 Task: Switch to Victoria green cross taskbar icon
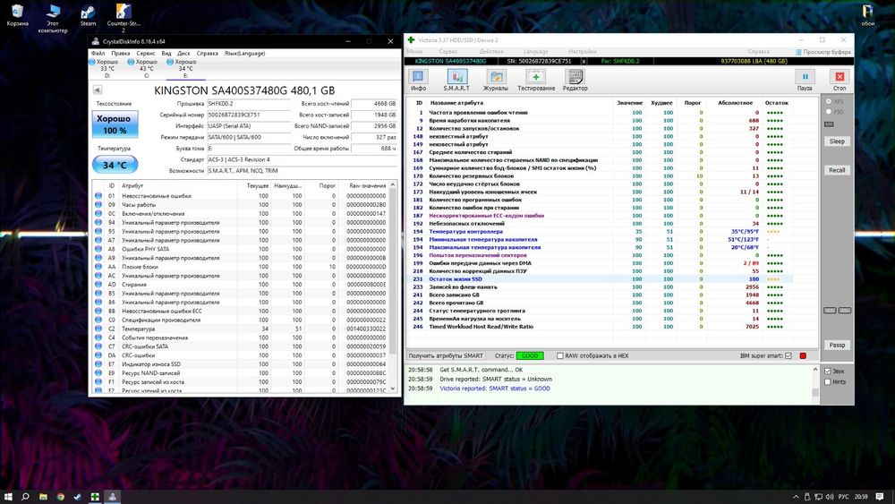point(95,497)
